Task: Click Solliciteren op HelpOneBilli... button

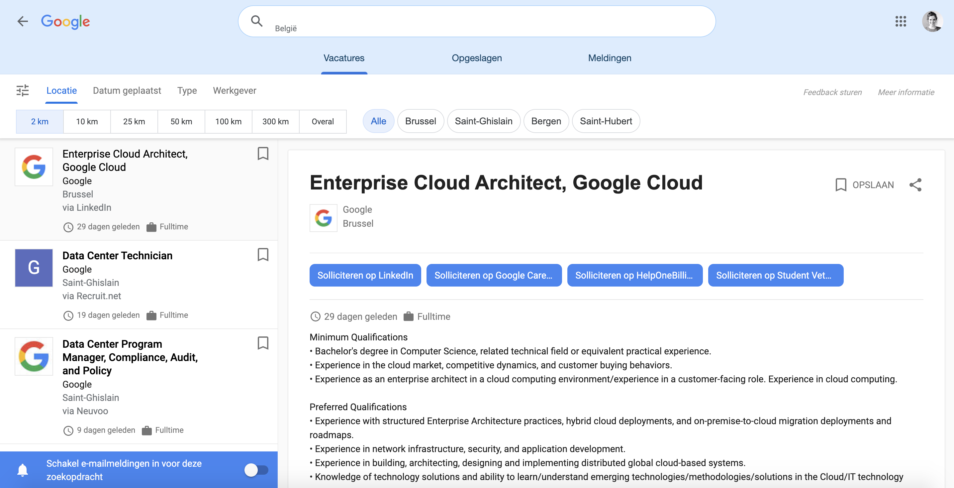Action: pyautogui.click(x=635, y=275)
